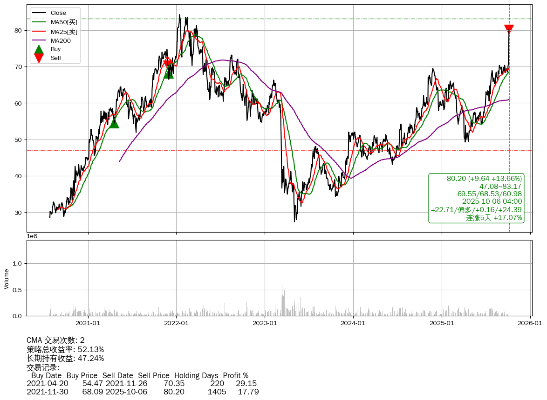The width and height of the screenshot is (547, 400).
Task: Click the red Sell triangle near 2021-11
Action: [168, 64]
